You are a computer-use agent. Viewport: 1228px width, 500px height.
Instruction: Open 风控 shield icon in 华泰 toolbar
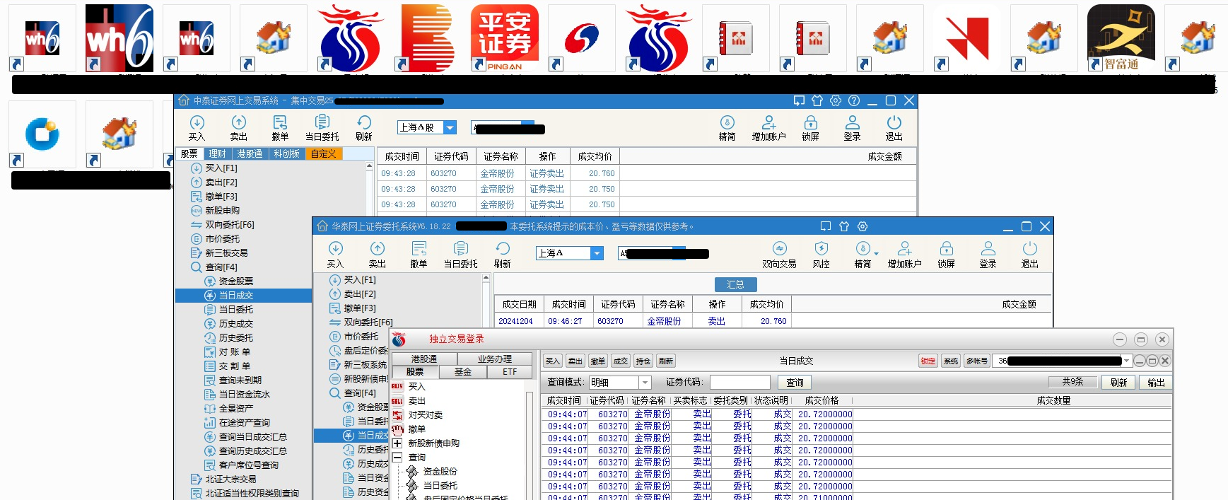coord(821,255)
